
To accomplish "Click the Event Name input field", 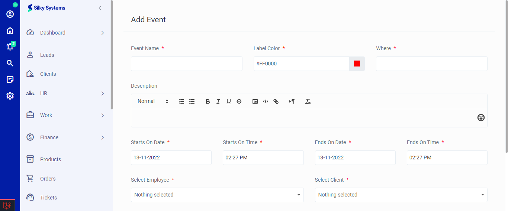I will click(187, 64).
